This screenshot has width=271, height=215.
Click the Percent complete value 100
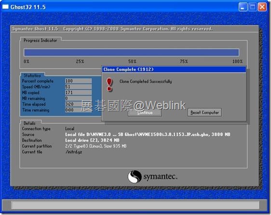78,81
